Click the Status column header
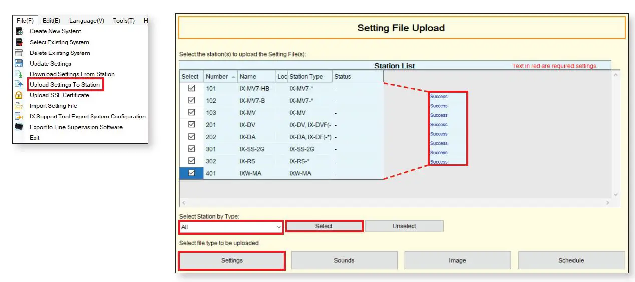This screenshot has width=635, height=282. 357,76
